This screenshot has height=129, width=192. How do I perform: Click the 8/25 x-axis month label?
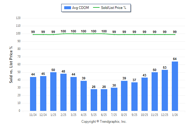[124, 114]
